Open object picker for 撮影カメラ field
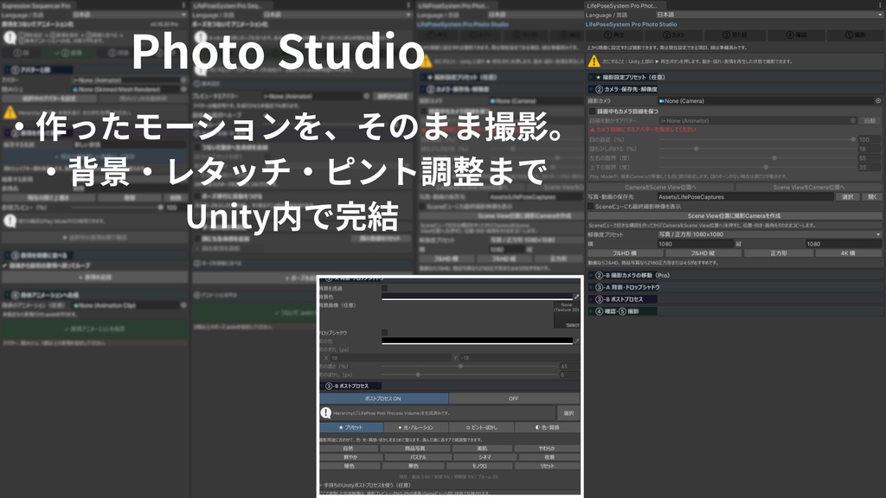Viewport: 886px width, 498px height. point(878,101)
